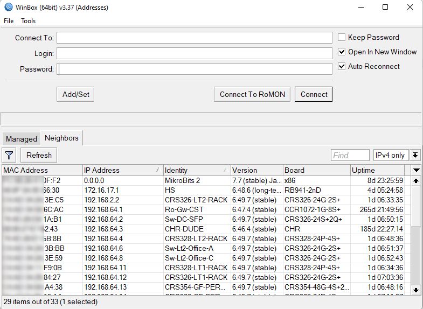Open the File menu

[x=9, y=21]
